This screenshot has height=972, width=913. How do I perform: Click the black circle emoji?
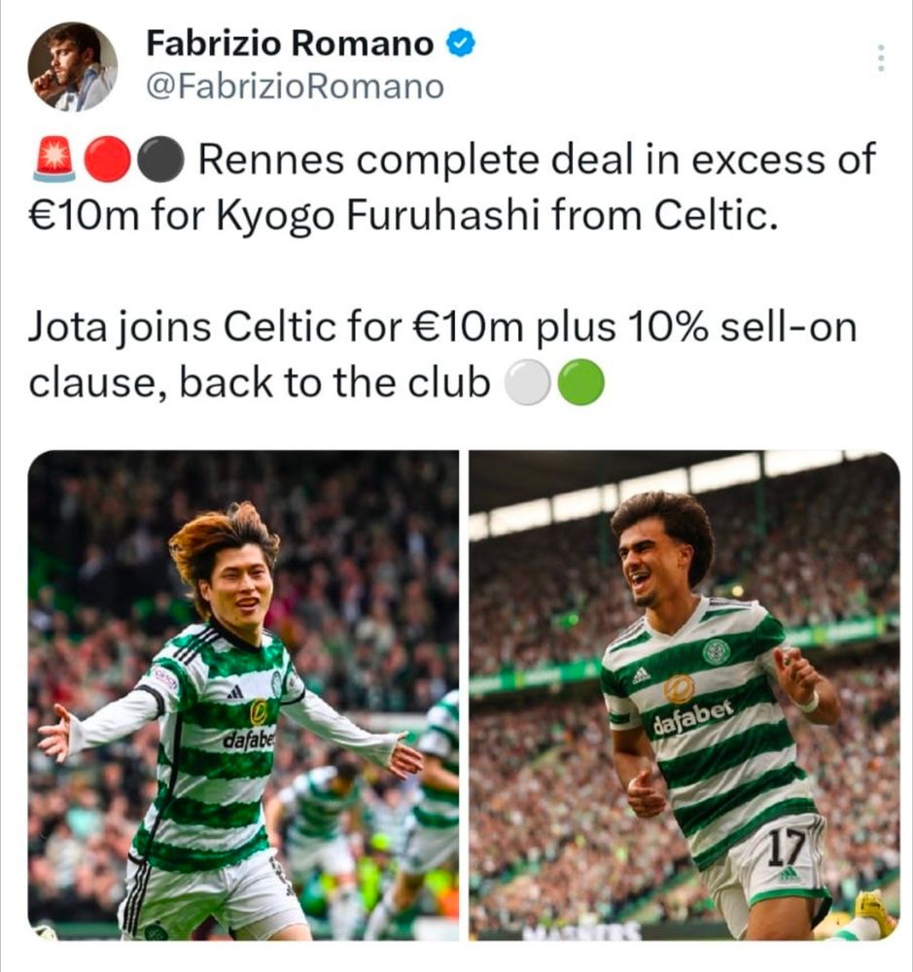pyautogui.click(x=160, y=159)
